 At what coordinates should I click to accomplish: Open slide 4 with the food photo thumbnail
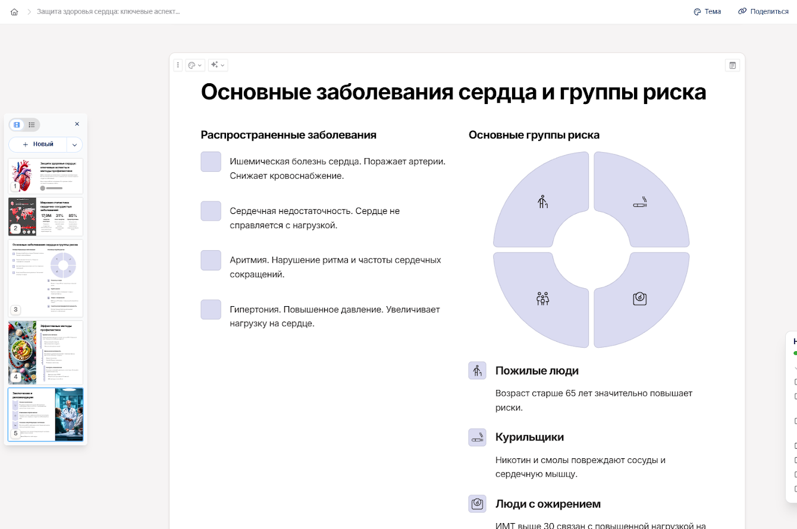click(x=45, y=352)
